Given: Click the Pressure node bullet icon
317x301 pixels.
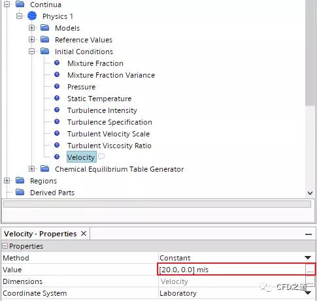Looking at the screenshot, I should click(x=57, y=86).
